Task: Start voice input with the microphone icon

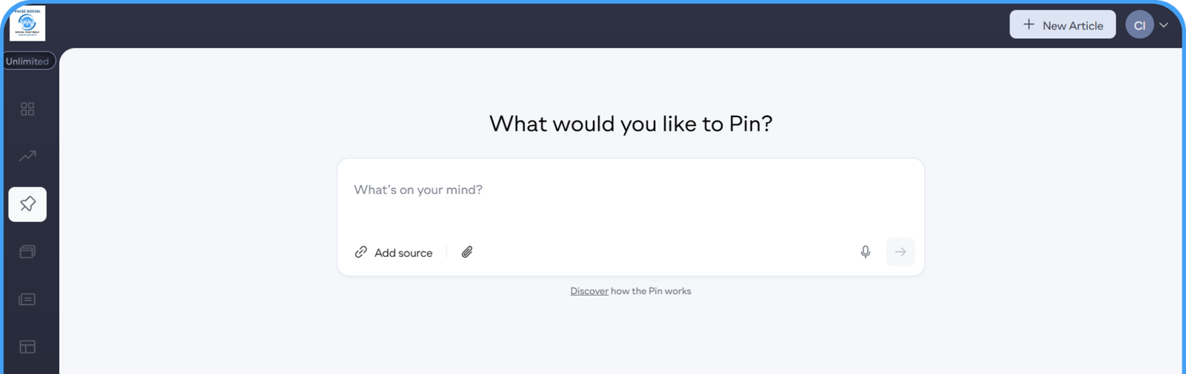Action: click(x=865, y=253)
